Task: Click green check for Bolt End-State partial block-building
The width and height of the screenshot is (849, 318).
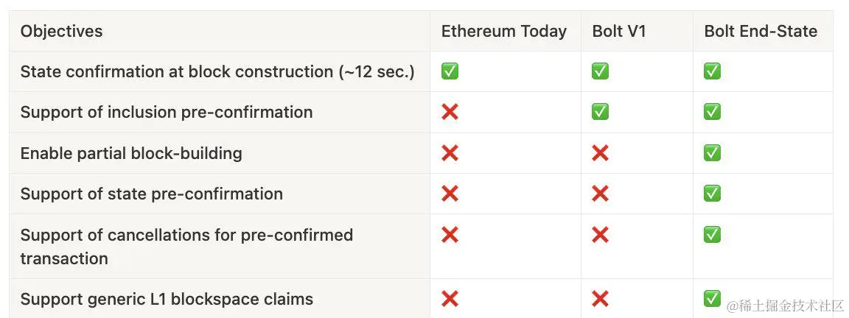Action: click(712, 153)
